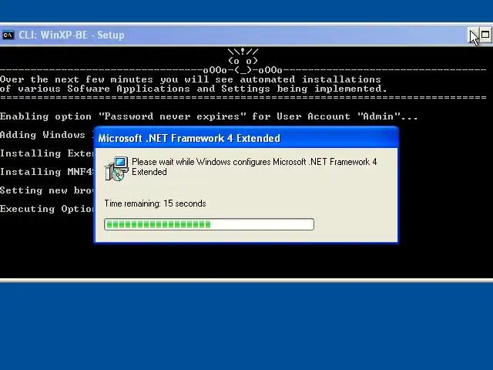Click the "Executing Optio" console line

[x=47, y=209]
